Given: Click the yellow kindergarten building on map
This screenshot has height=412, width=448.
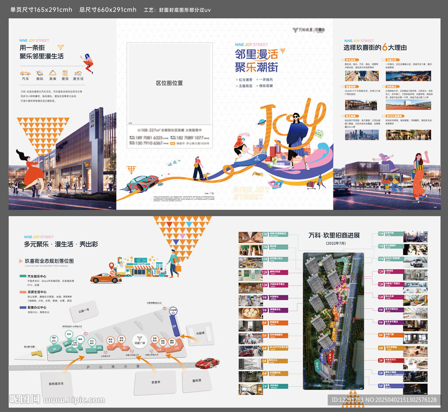Looking at the screenshot, I should (x=37, y=353).
